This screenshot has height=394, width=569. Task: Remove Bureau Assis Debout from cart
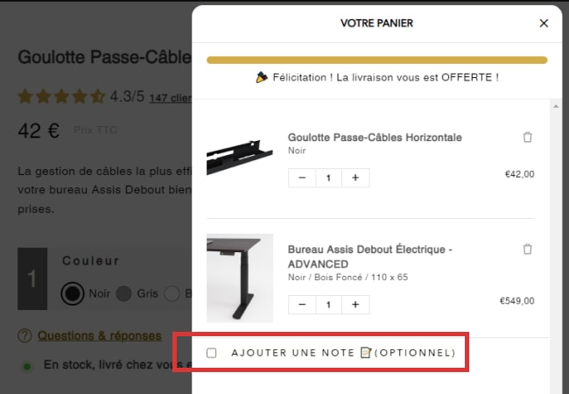527,250
